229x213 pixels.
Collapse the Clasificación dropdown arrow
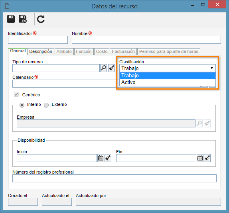212,68
